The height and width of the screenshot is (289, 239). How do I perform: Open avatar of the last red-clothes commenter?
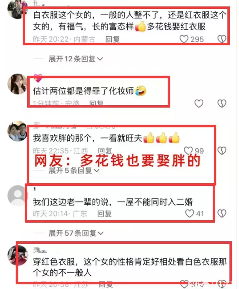(18, 255)
